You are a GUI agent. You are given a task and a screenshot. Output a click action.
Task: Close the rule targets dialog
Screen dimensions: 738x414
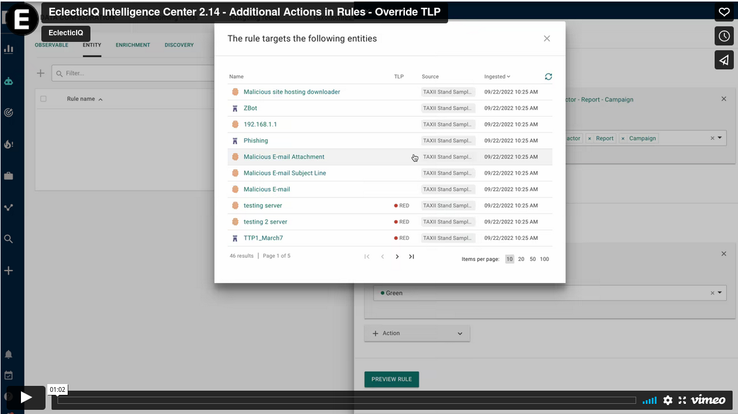pyautogui.click(x=546, y=38)
